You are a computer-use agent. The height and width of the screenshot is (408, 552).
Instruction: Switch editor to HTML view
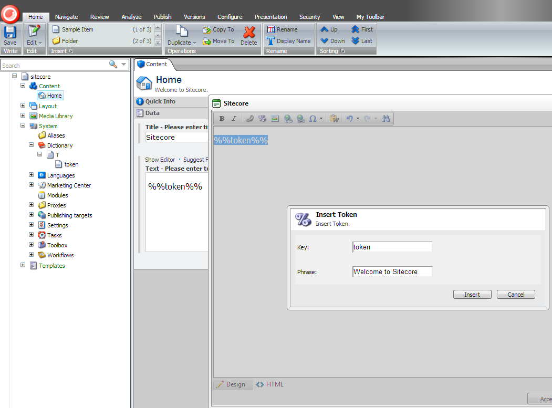click(x=270, y=384)
